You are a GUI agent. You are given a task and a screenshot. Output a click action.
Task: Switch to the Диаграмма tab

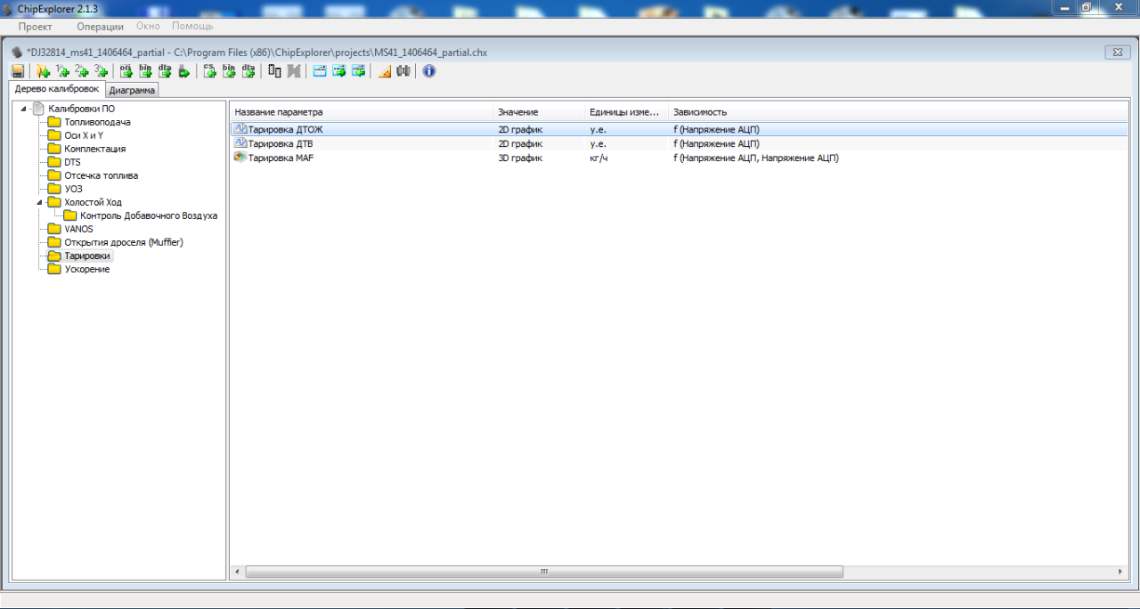[x=132, y=90]
